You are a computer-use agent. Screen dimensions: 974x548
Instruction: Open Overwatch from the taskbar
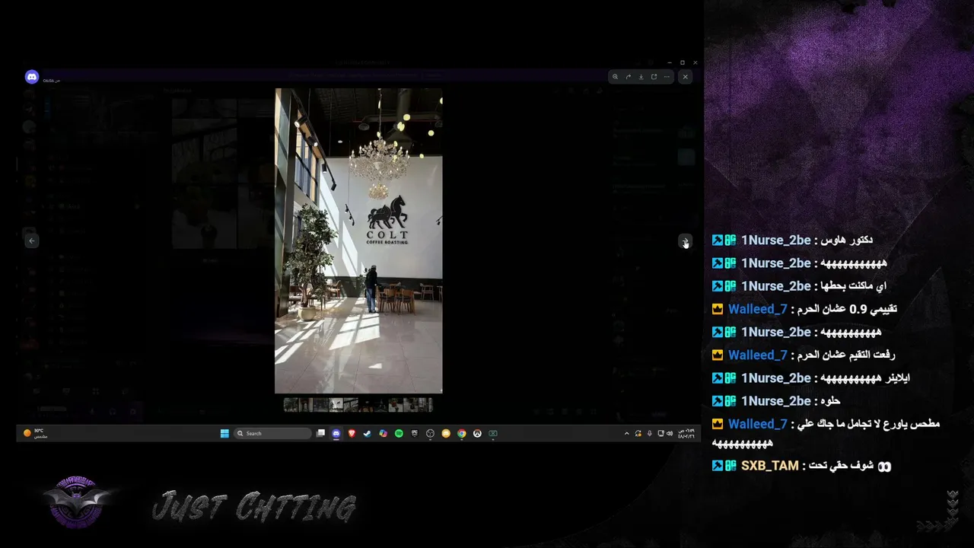point(477,433)
